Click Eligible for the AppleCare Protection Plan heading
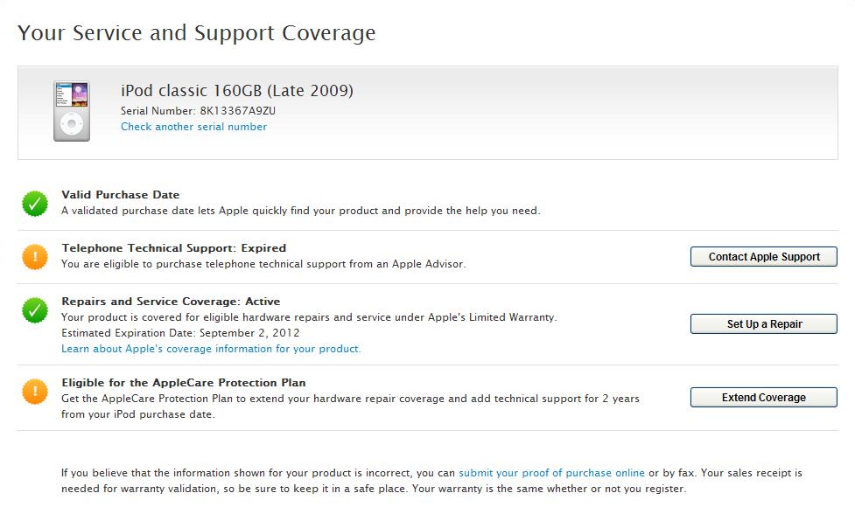This screenshot has height=521, width=855. click(x=183, y=383)
